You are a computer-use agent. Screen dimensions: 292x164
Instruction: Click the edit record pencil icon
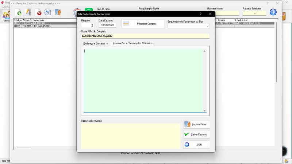point(28,12)
